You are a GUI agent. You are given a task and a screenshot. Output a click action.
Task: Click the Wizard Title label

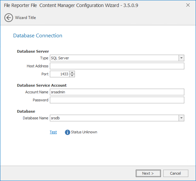(25, 18)
